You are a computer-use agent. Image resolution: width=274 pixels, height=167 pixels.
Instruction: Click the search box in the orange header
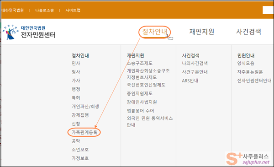point(268,10)
